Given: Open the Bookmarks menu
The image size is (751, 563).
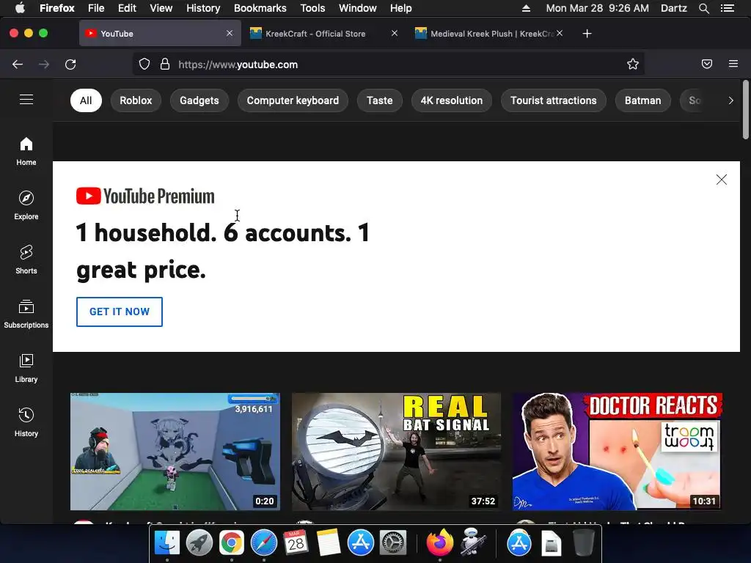Looking at the screenshot, I should (x=260, y=8).
